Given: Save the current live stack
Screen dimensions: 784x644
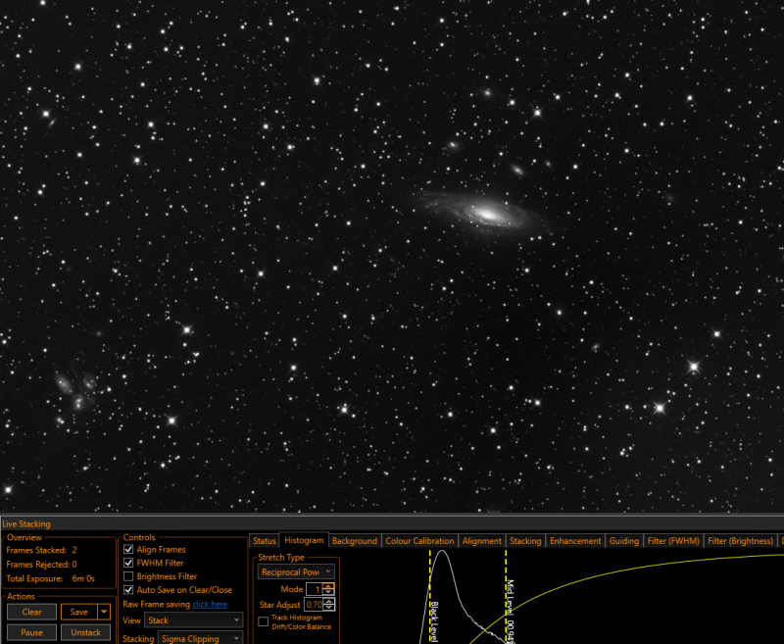Looking at the screenshot, I should tap(79, 612).
